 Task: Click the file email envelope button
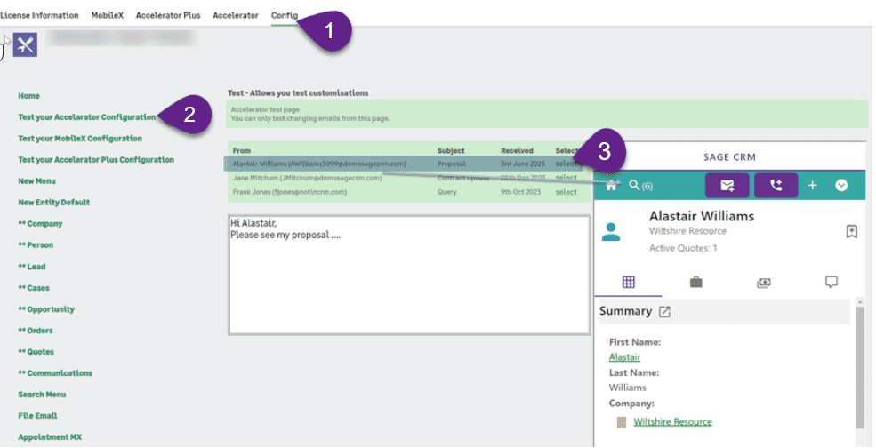tap(727, 186)
